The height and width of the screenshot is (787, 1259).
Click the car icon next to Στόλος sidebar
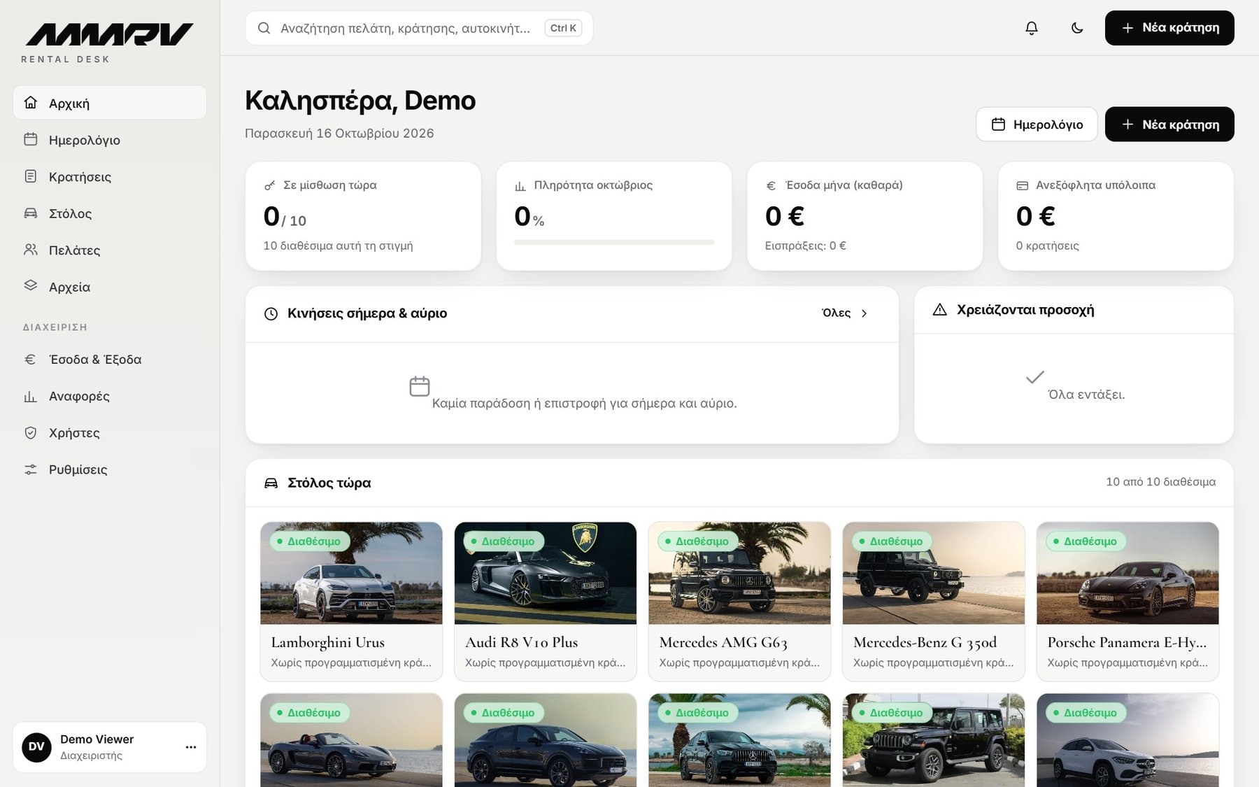click(x=30, y=213)
